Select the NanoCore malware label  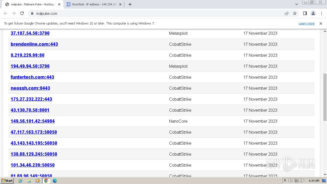[x=178, y=121]
